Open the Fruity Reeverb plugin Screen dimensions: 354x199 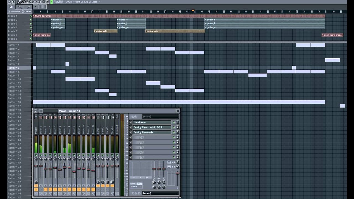(152, 132)
